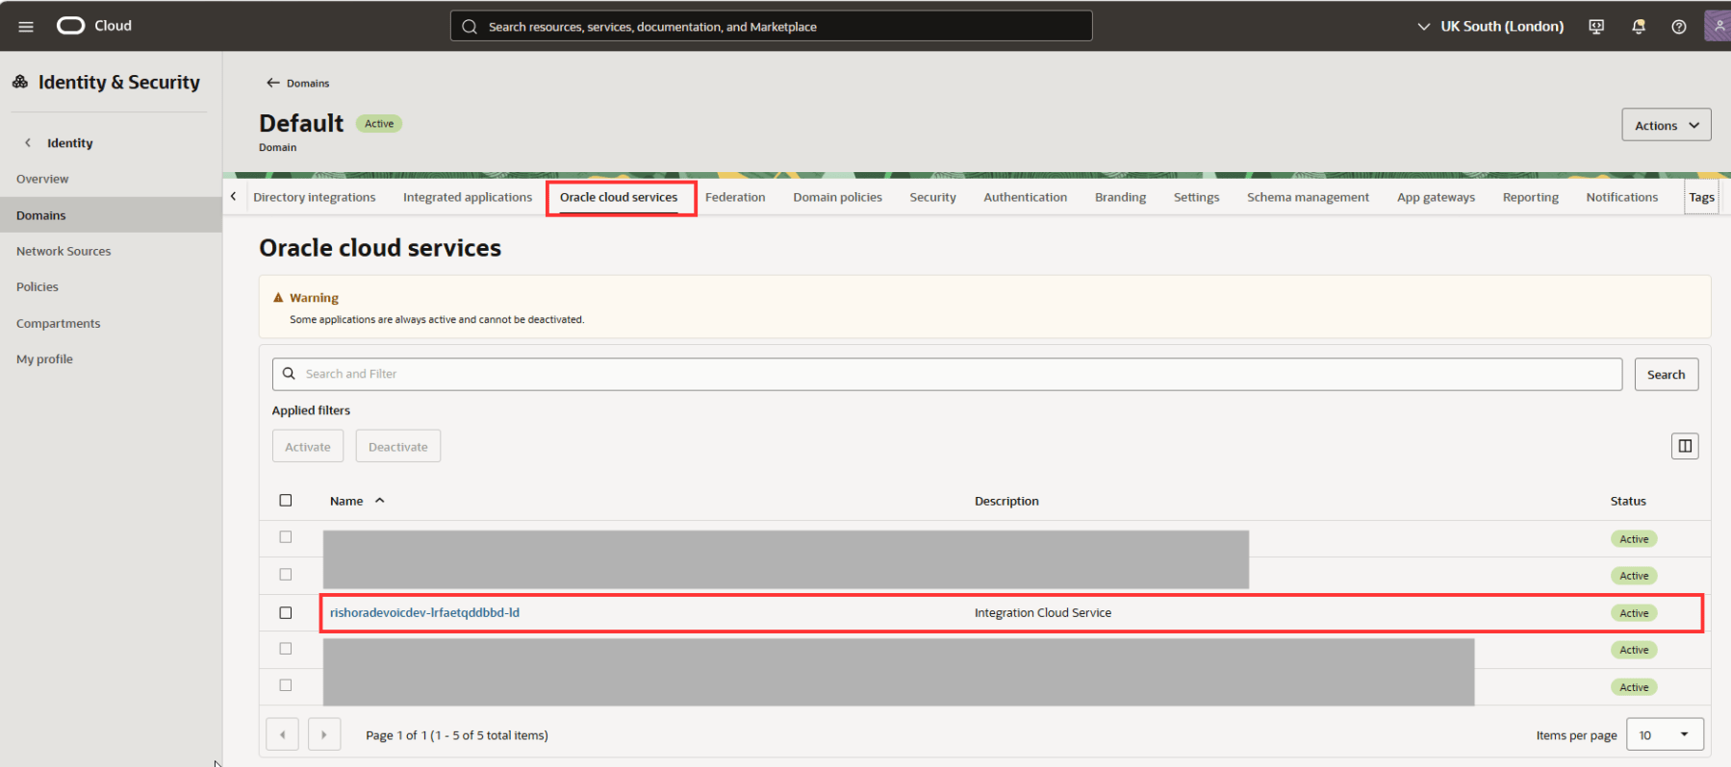Focus the Search and Filter field
The image size is (1731, 767).
pos(953,375)
